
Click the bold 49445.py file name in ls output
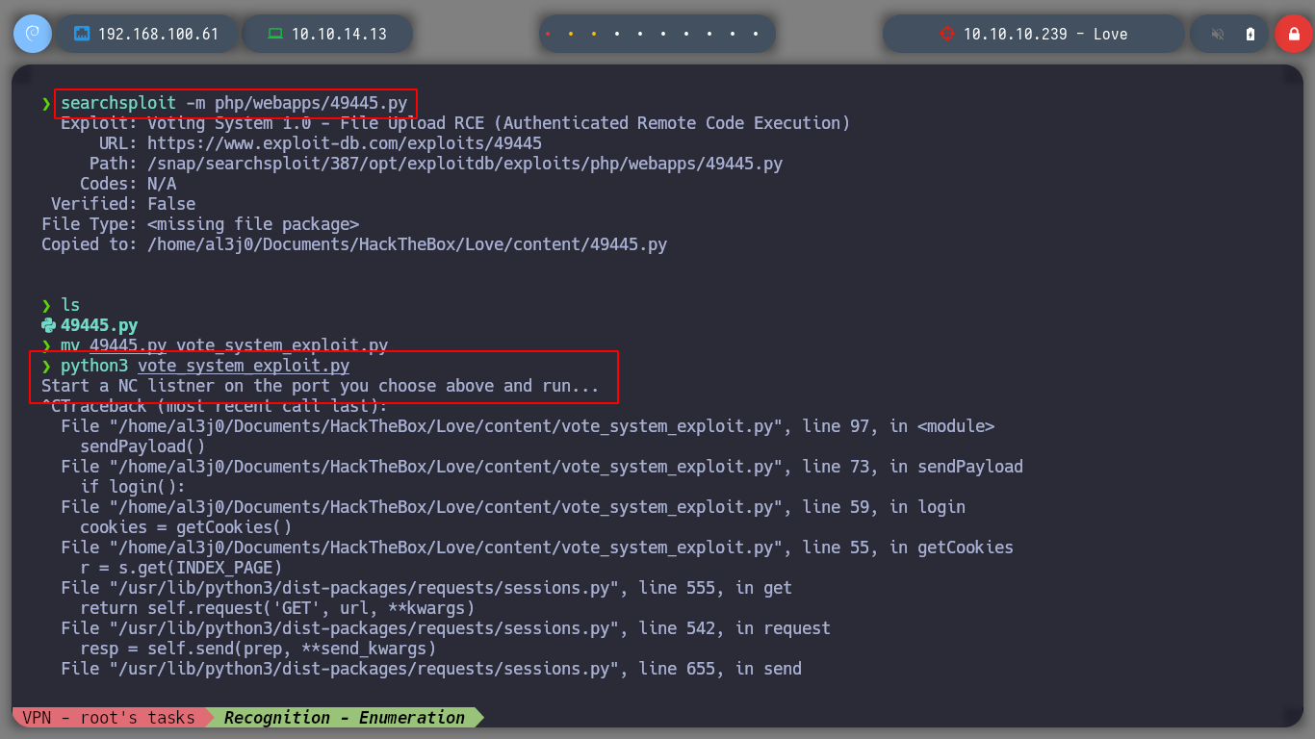(x=99, y=325)
